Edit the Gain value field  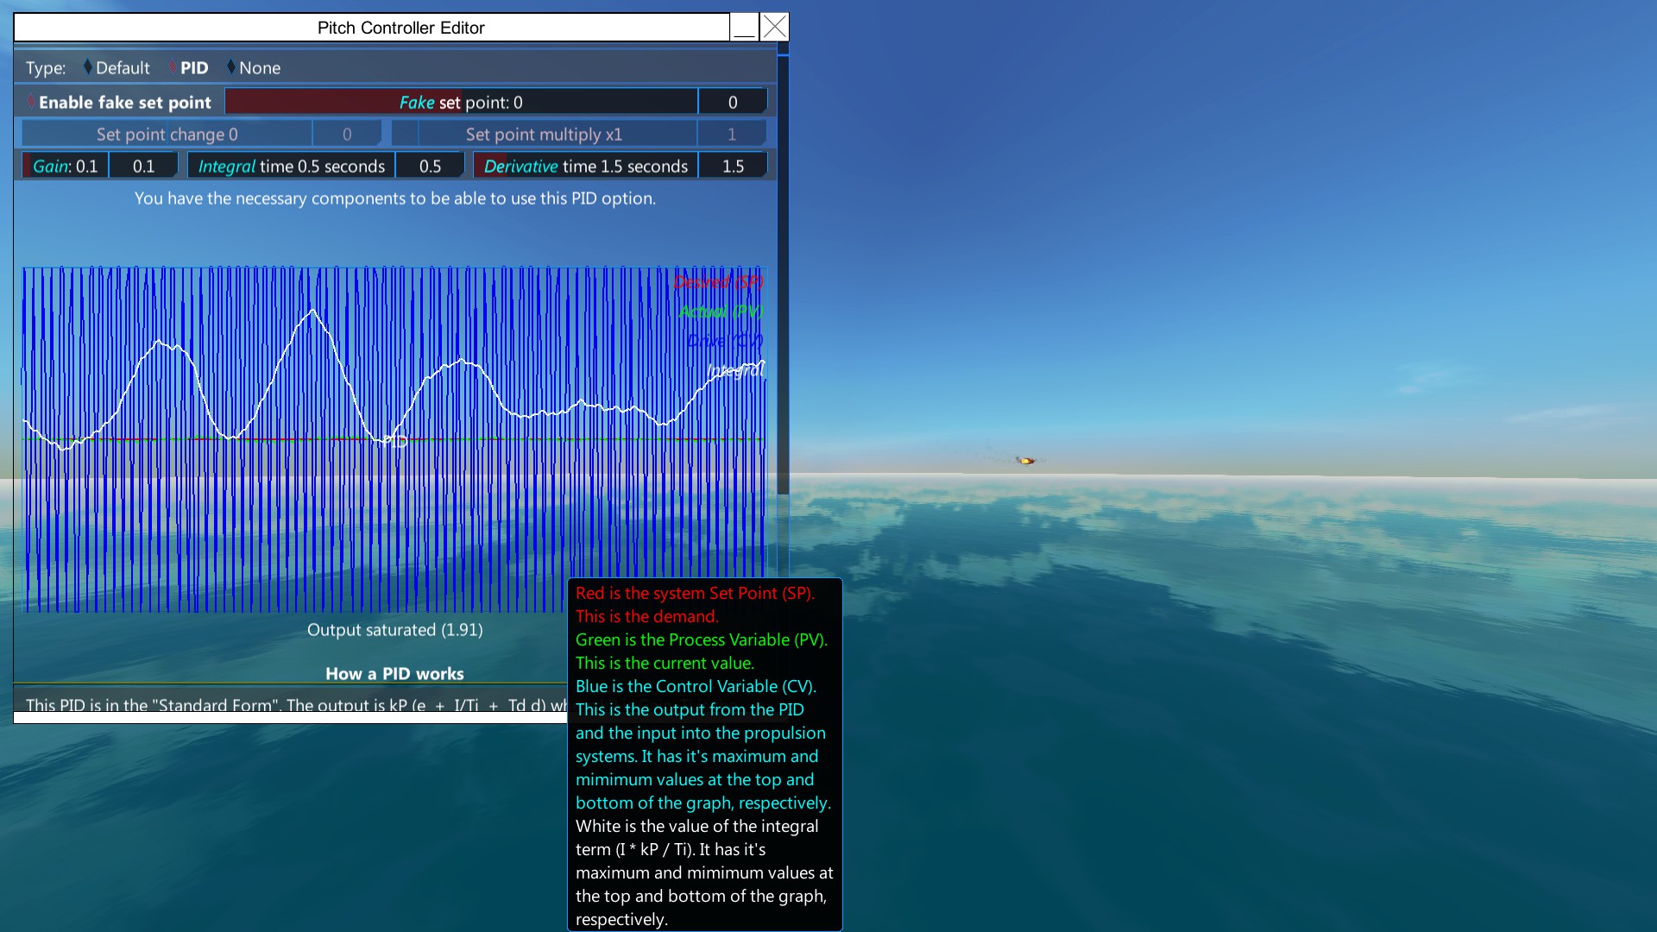[x=143, y=167]
